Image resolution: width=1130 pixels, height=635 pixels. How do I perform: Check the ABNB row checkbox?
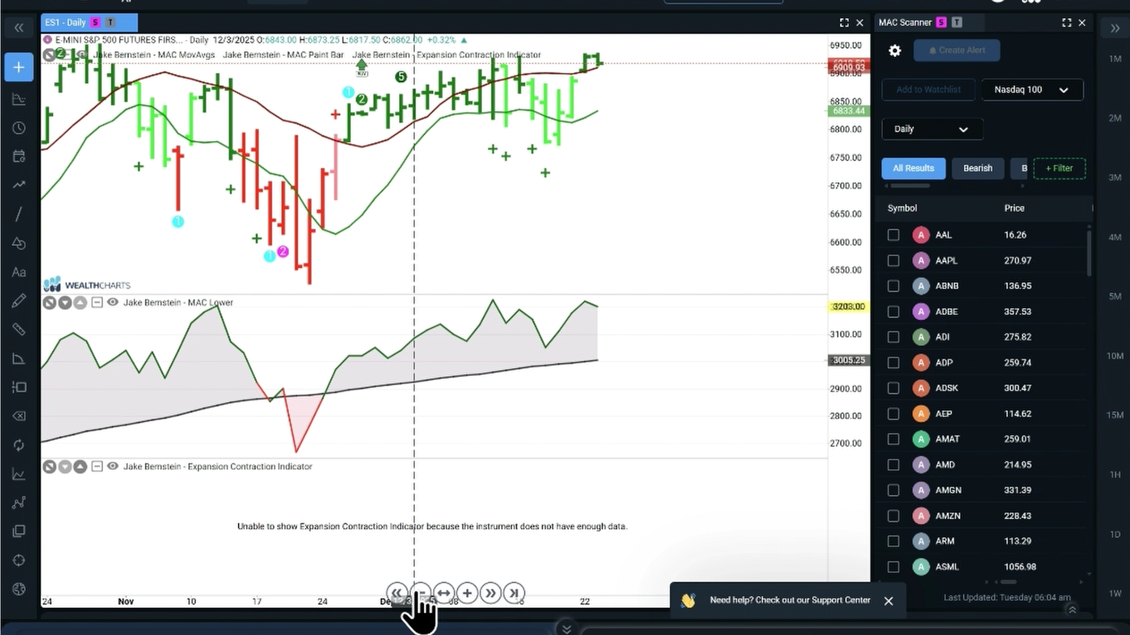pos(893,286)
